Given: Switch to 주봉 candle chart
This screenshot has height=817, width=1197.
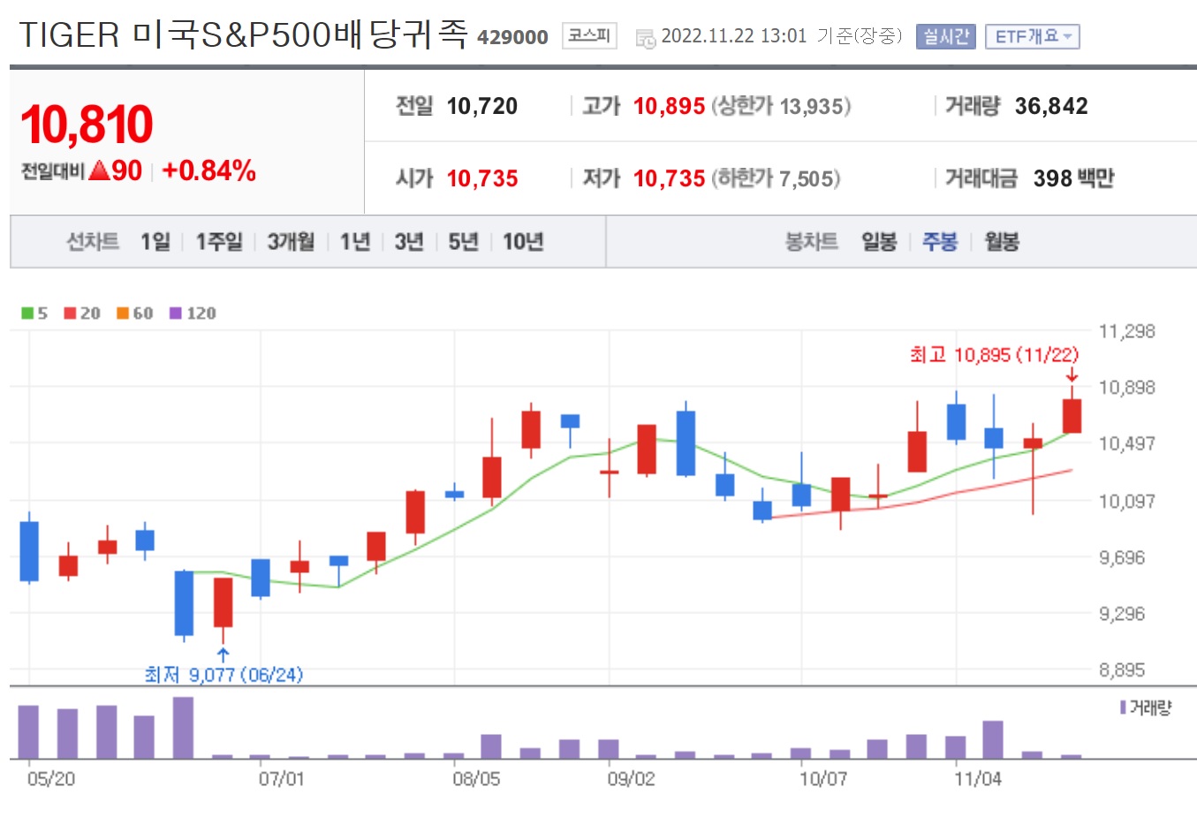Looking at the screenshot, I should [x=940, y=241].
